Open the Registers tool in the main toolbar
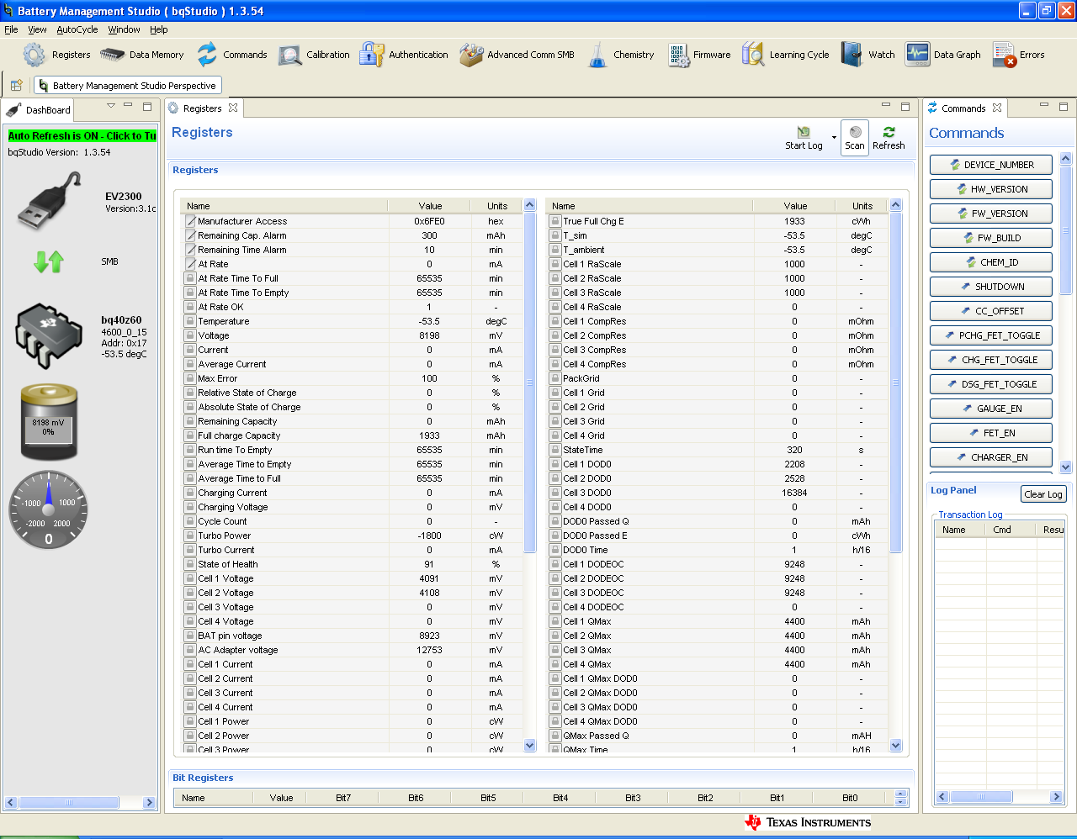Image resolution: width=1077 pixels, height=839 pixels. (56, 55)
